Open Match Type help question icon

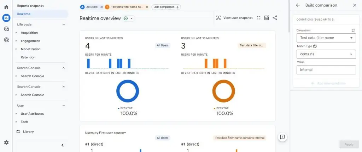(x=315, y=46)
